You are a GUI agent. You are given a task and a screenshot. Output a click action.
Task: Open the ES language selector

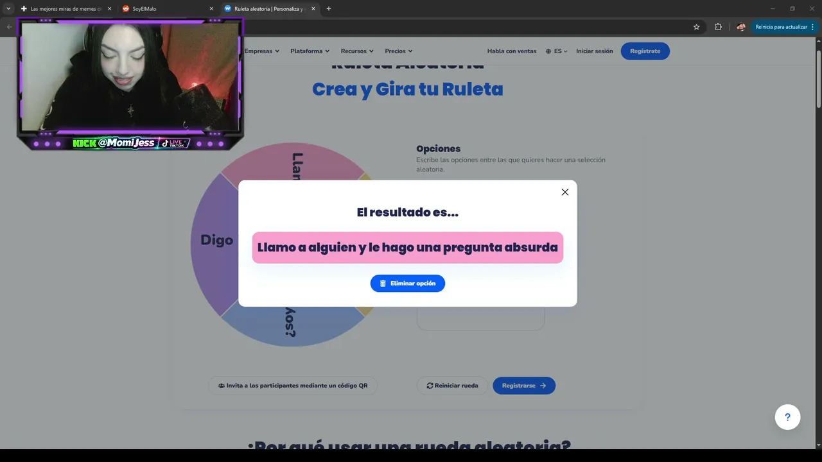[557, 51]
